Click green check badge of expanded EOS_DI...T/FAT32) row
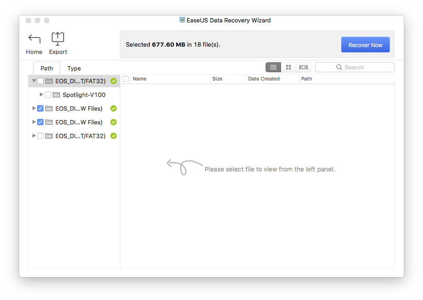The height and width of the screenshot is (300, 423). pos(114,81)
